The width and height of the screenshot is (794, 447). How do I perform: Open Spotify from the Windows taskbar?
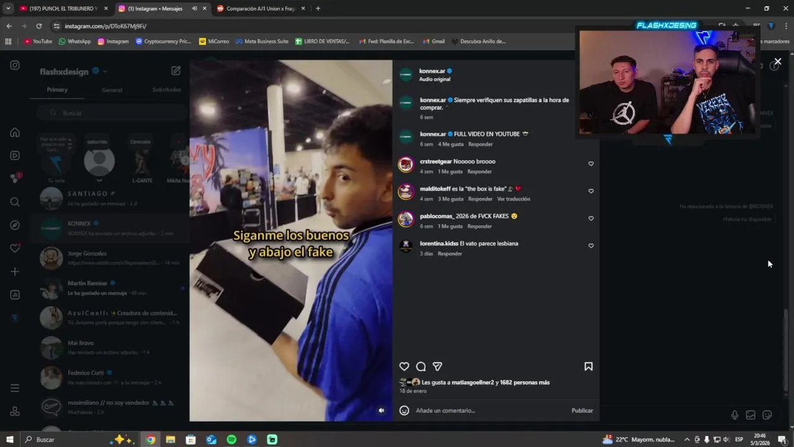[x=231, y=440]
